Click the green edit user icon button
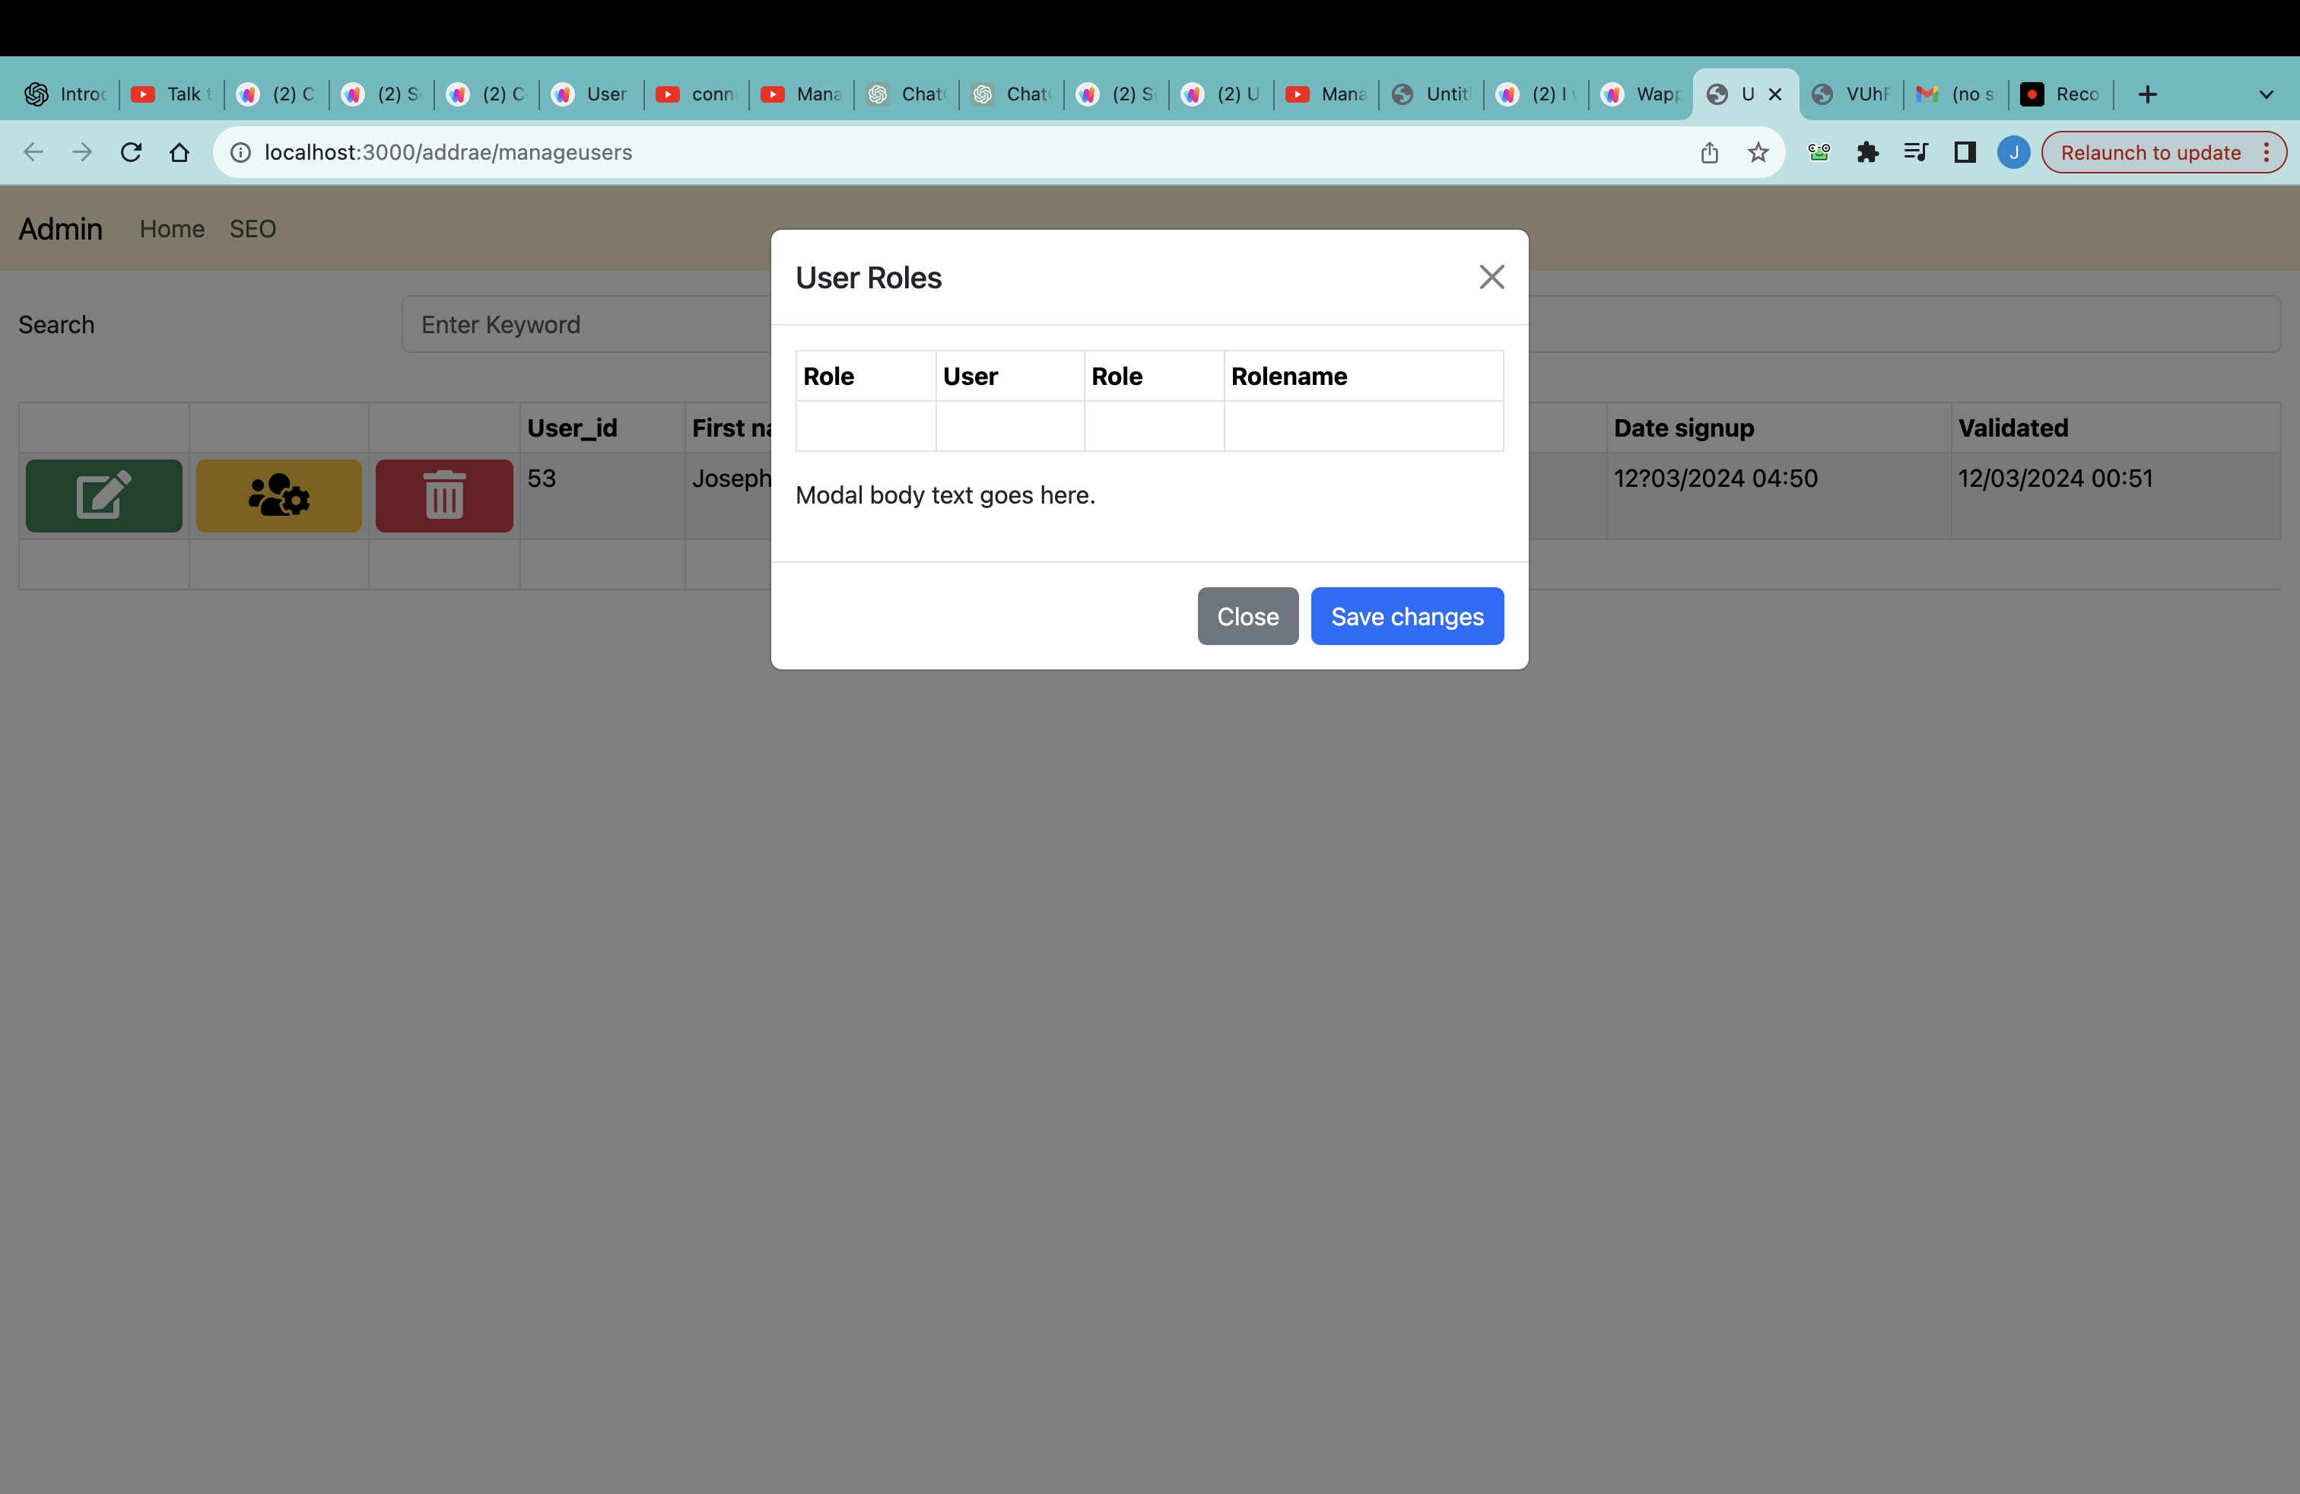This screenshot has width=2300, height=1494. tap(104, 496)
